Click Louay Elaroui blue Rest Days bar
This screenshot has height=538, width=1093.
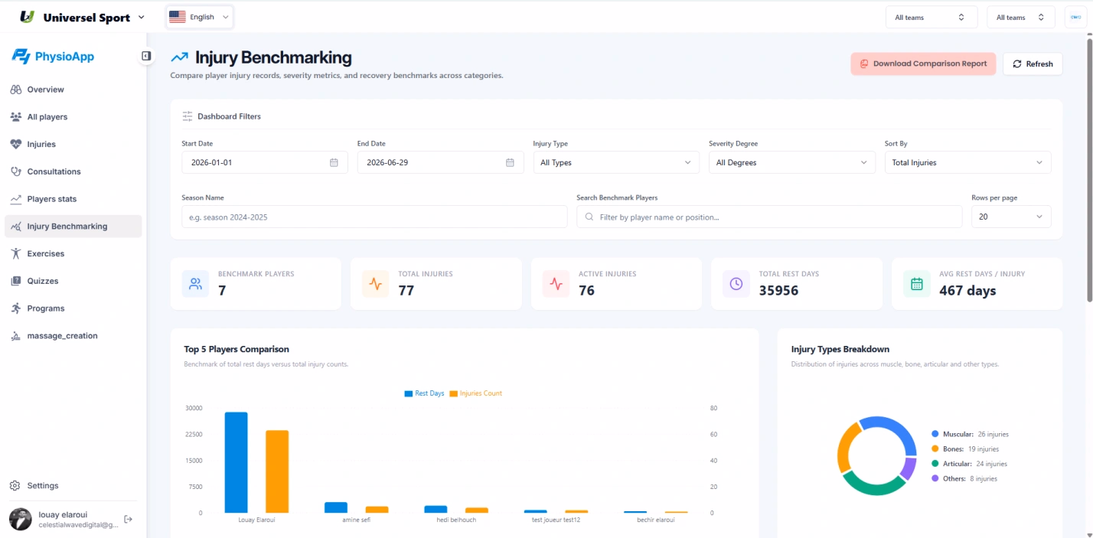coord(236,462)
